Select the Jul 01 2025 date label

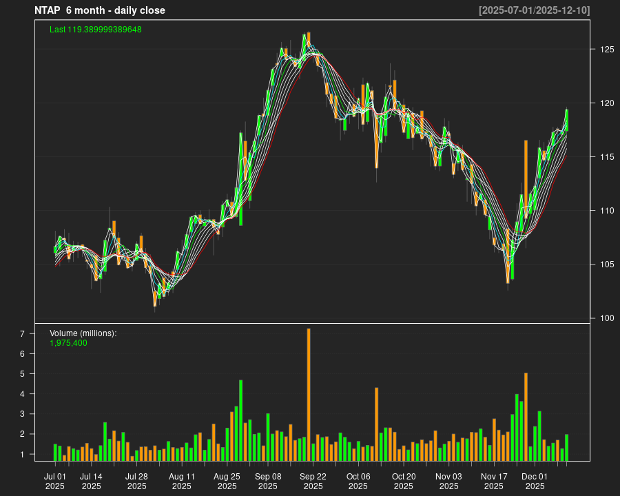point(55,481)
